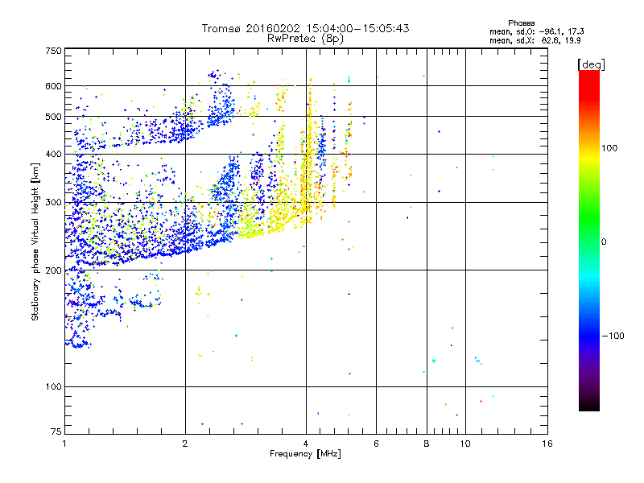Viewport: 644px width, 483px height.
Task: Click the plot title 'Tromsø 20160202 15:04:00-15:05:43'
Action: [x=305, y=28]
